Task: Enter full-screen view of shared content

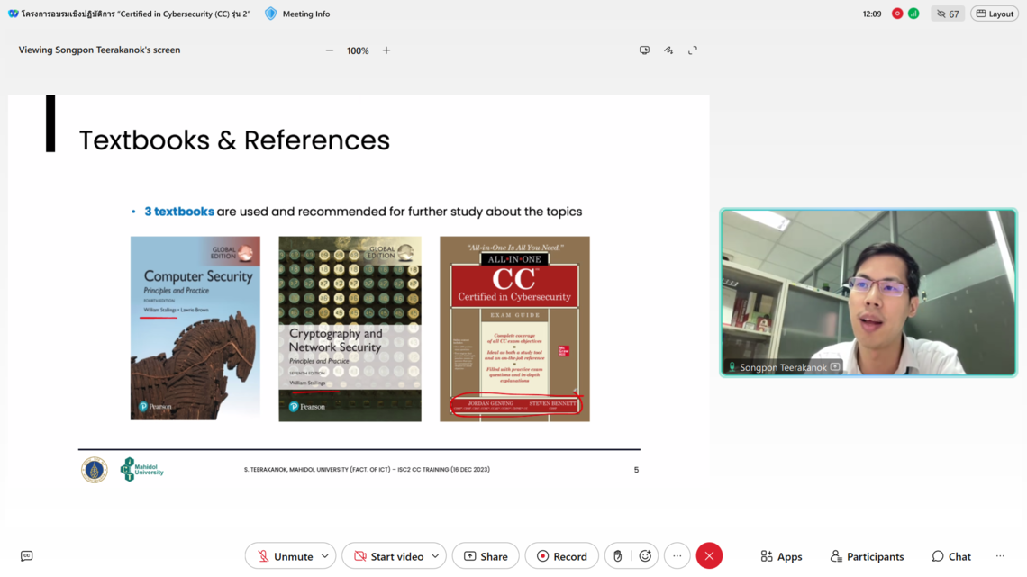Action: click(x=693, y=50)
